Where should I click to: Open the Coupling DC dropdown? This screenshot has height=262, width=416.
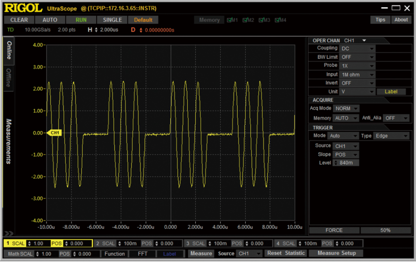pyautogui.click(x=357, y=48)
